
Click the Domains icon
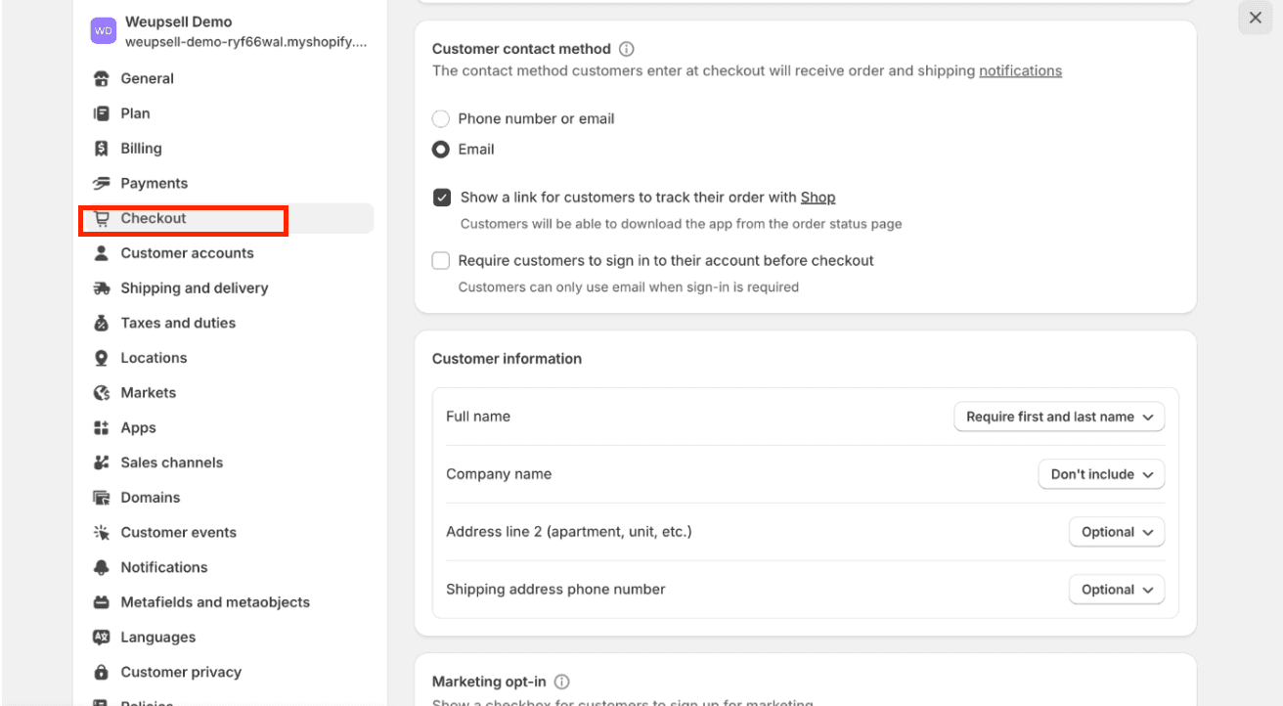(101, 498)
